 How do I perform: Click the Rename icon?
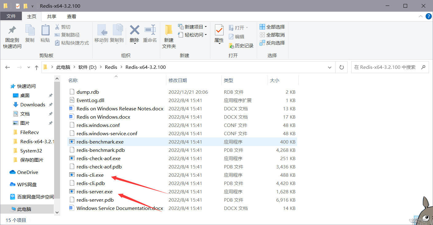[150, 30]
